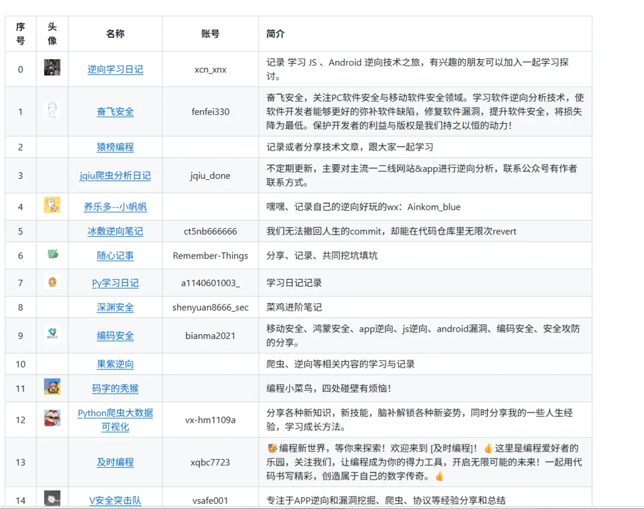Open the jqiu爬虫分析日记 link

click(115, 176)
